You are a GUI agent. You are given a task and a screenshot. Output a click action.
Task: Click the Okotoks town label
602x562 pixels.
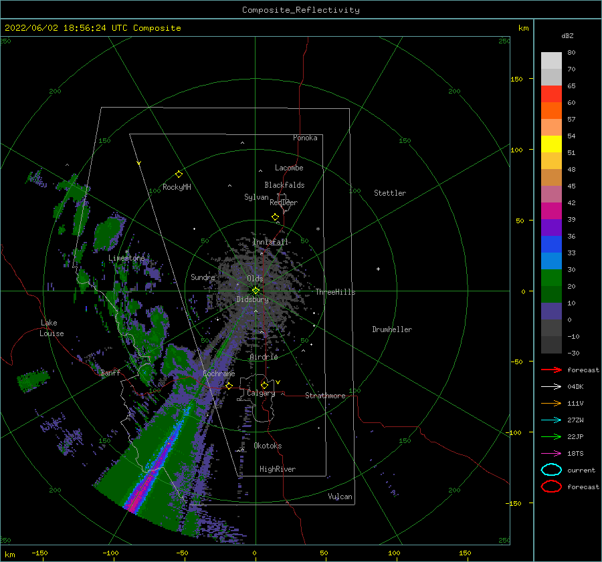268,446
